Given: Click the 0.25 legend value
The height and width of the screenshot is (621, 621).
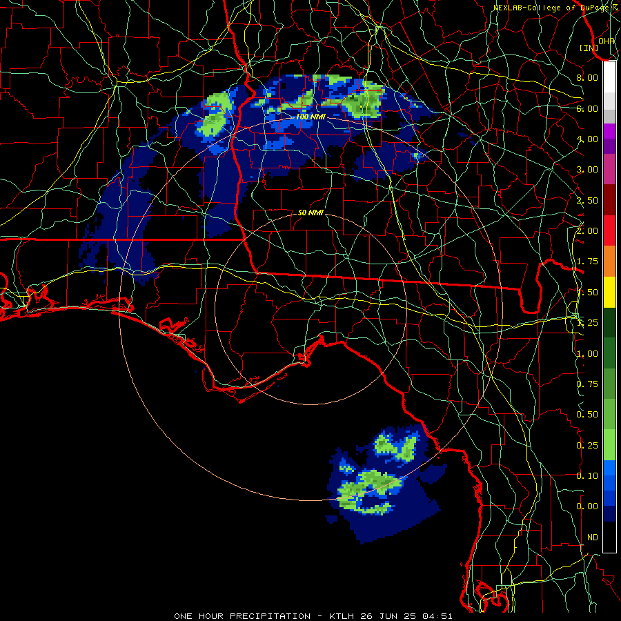Looking at the screenshot, I should click(x=587, y=446).
